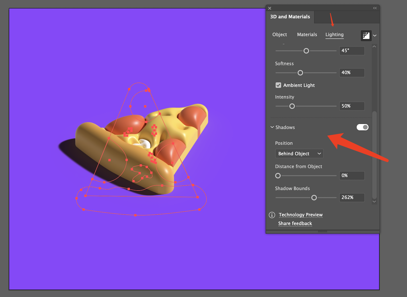Screen dimensions: 407x297
Task: Click the ambient Intensity slider handle
Action: 292,106
